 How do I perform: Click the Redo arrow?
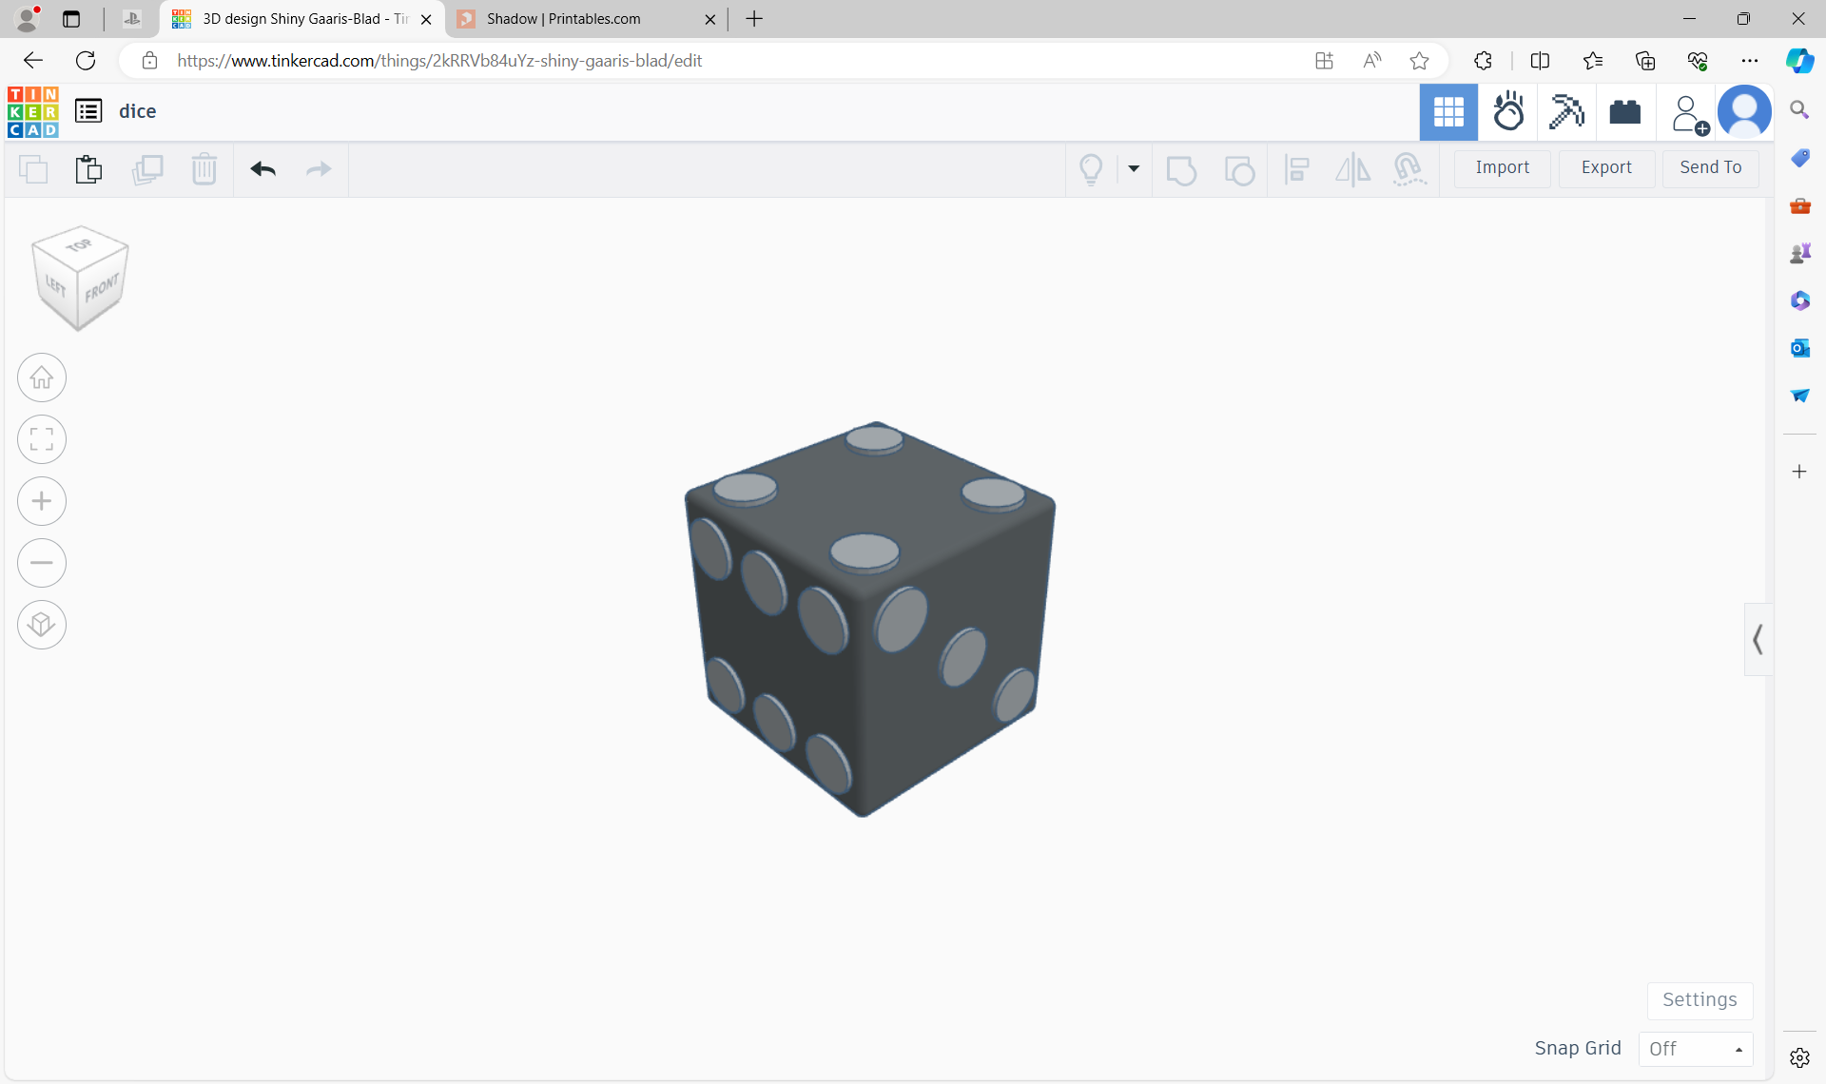tap(319, 169)
